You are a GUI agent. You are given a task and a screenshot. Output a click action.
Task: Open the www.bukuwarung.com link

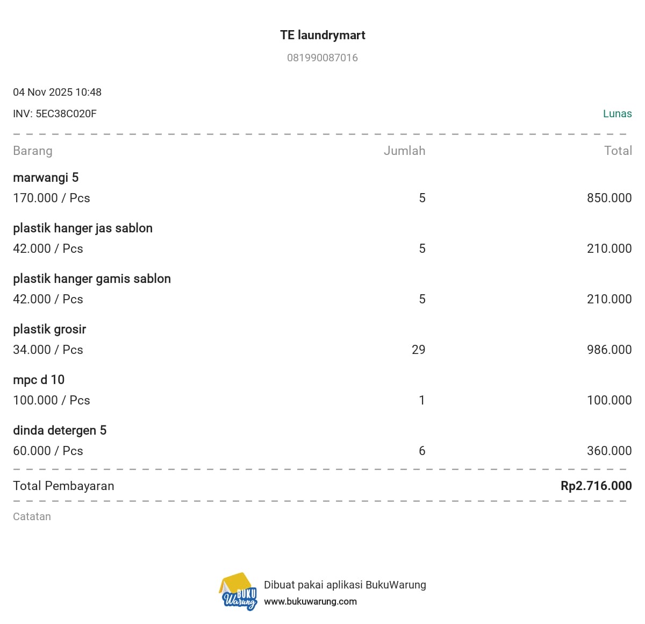310,601
